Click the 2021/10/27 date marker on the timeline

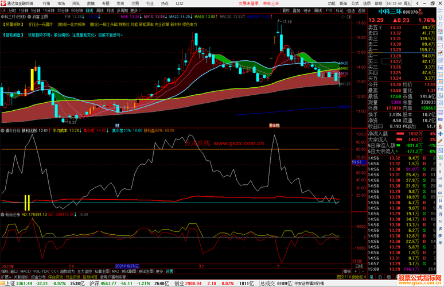pyautogui.click(x=127, y=266)
